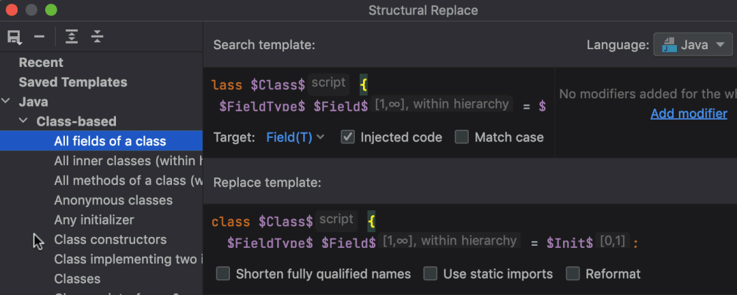Click the Add modifier link

689,113
